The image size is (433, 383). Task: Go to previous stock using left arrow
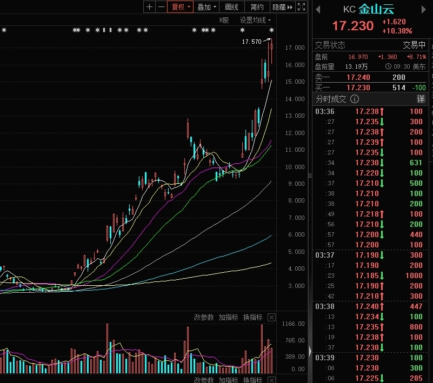317,9
